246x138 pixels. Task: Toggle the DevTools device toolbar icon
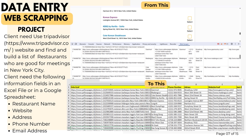click(76, 44)
